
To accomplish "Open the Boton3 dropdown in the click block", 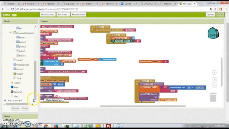I will (100, 27).
